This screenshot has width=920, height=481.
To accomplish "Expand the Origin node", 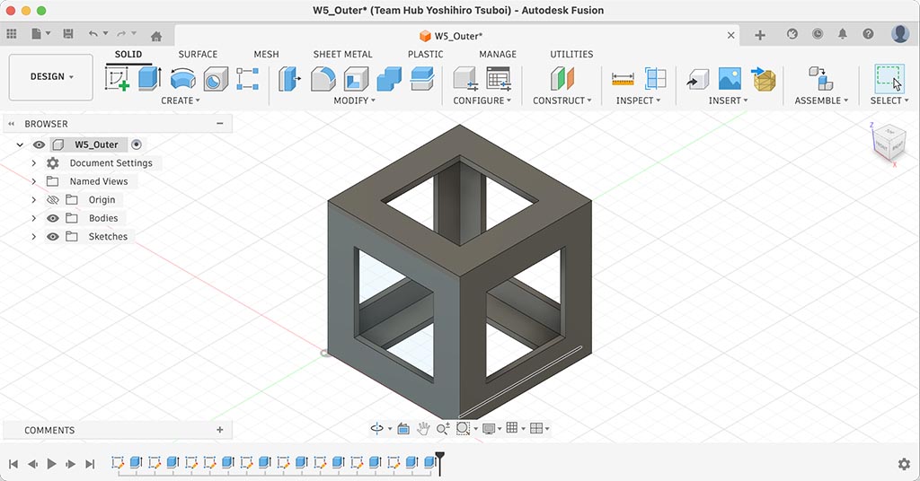I will tap(34, 200).
